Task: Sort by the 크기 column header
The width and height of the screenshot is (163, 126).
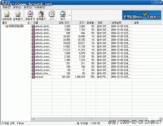Action: click(78, 23)
